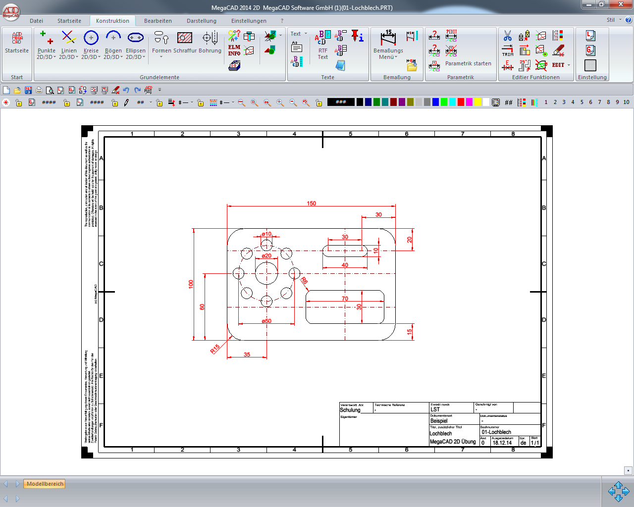Click the Modellbereich button

pos(45,484)
